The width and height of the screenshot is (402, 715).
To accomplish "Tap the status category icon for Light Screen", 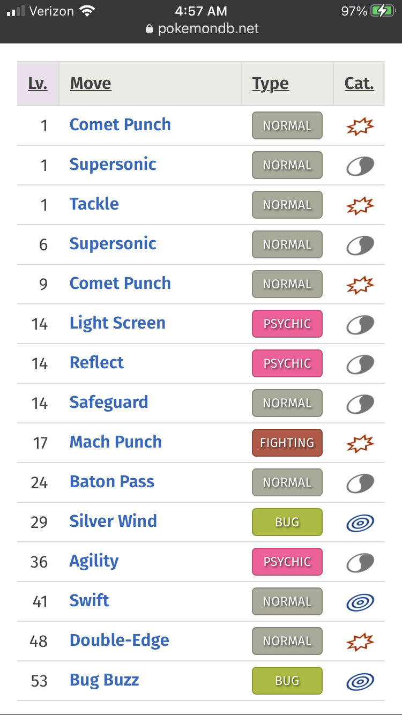I will point(360,324).
